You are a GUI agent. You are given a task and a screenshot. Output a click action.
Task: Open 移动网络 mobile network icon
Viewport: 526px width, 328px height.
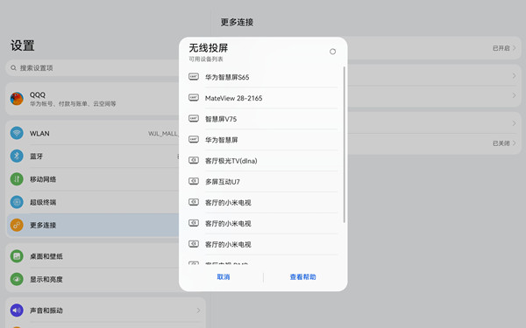point(17,179)
